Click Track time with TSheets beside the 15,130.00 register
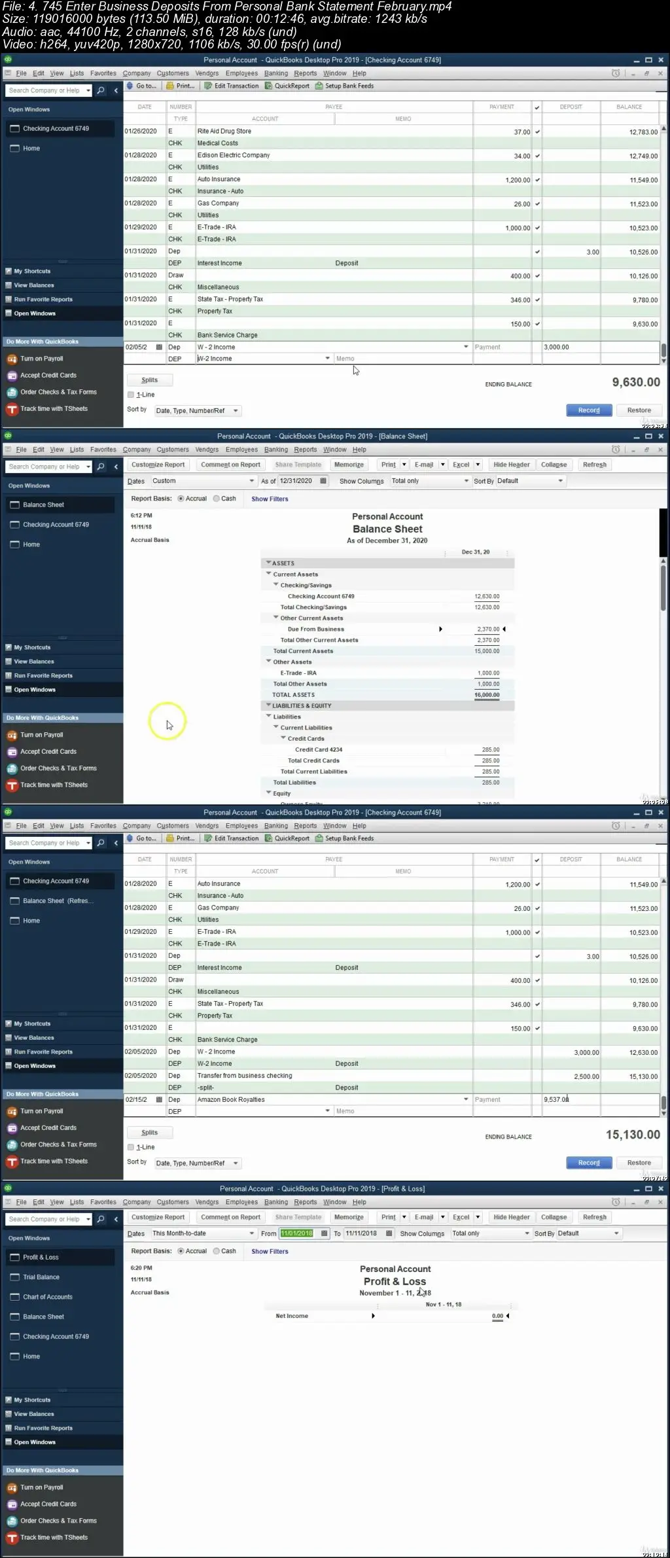This screenshot has width=670, height=1558. [54, 1161]
